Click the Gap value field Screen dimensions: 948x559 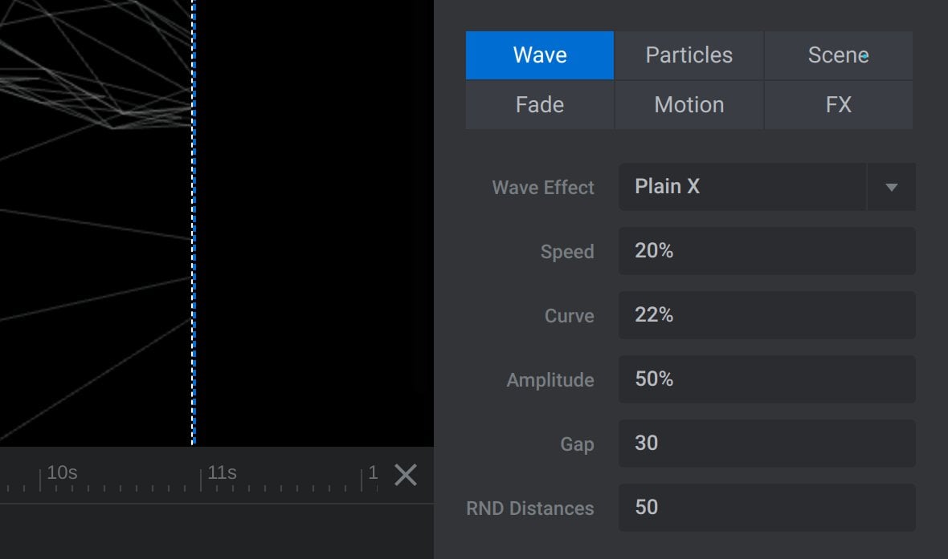pos(766,444)
